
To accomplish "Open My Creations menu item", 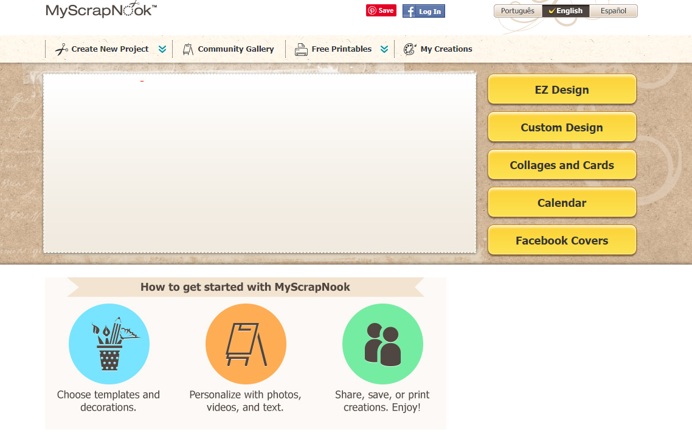I will [446, 49].
